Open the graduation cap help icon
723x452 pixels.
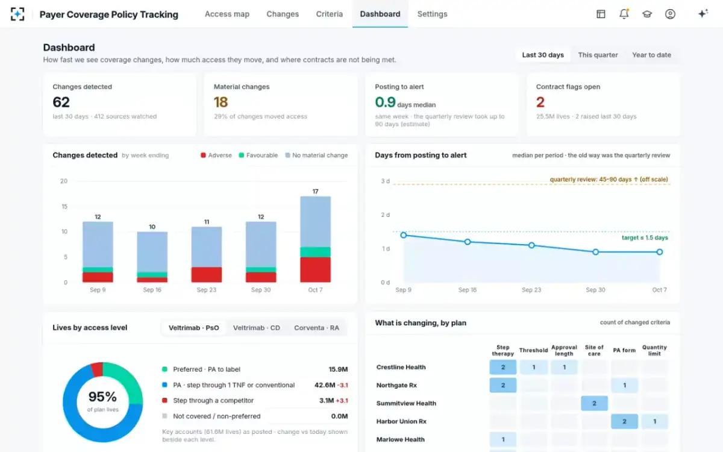[x=647, y=14]
